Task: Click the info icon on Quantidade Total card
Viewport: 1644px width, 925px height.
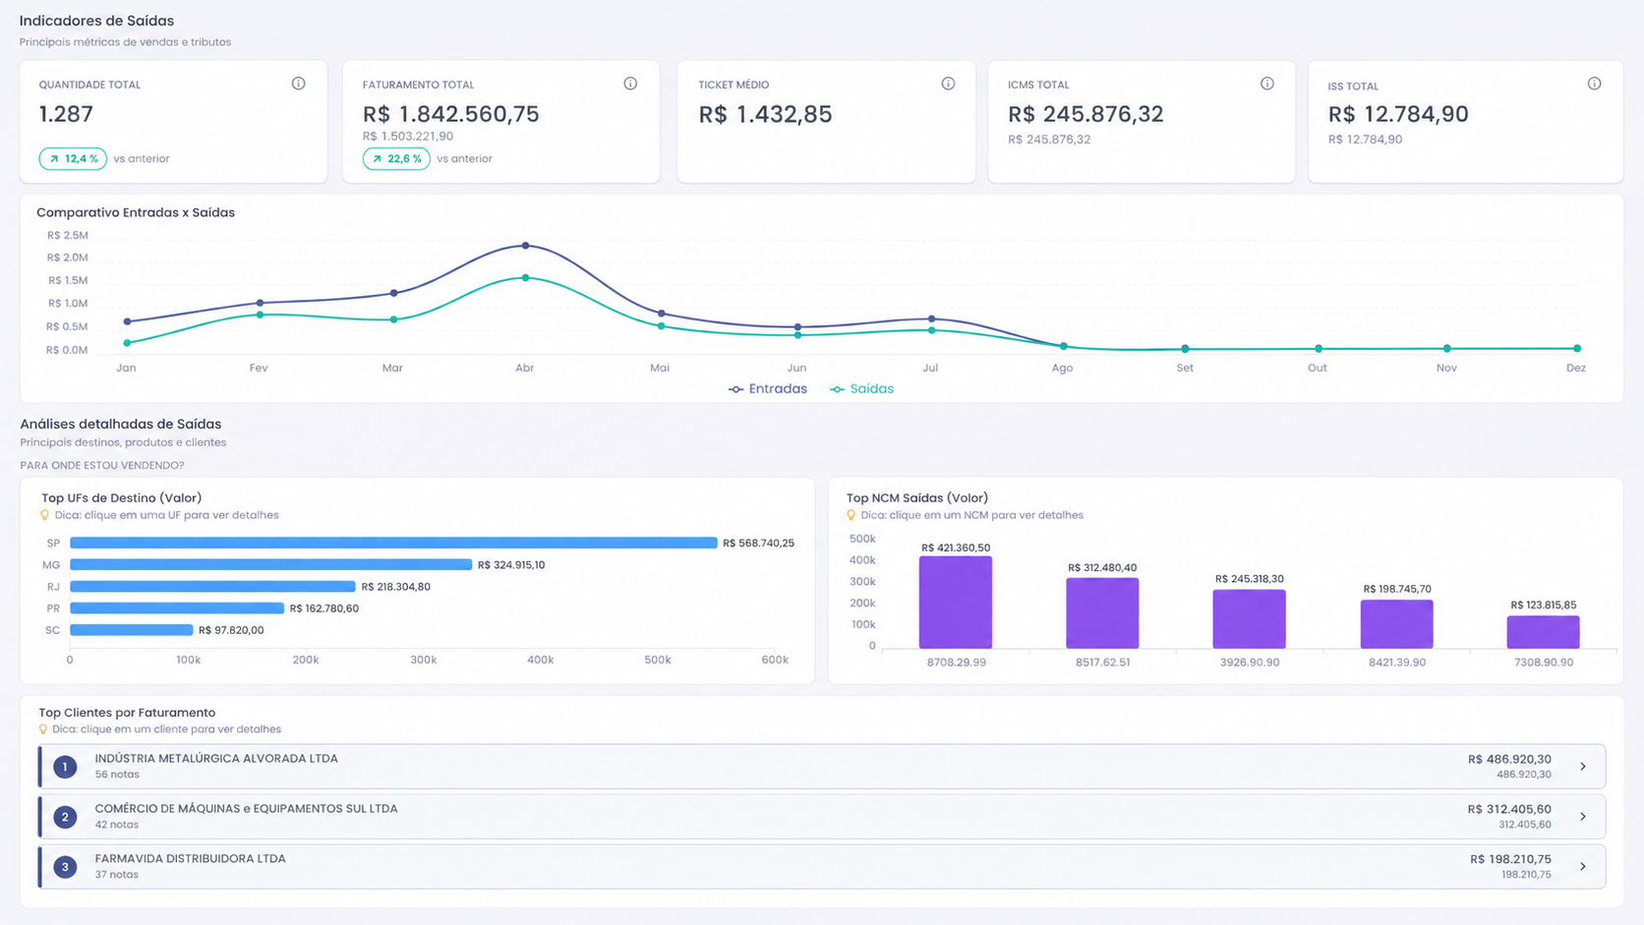Action: [298, 84]
